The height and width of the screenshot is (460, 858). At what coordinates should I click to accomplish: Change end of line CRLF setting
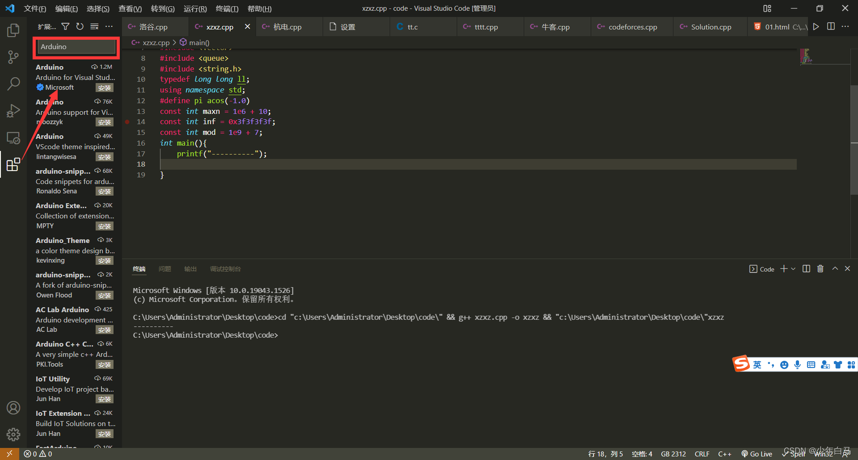(x=702, y=454)
